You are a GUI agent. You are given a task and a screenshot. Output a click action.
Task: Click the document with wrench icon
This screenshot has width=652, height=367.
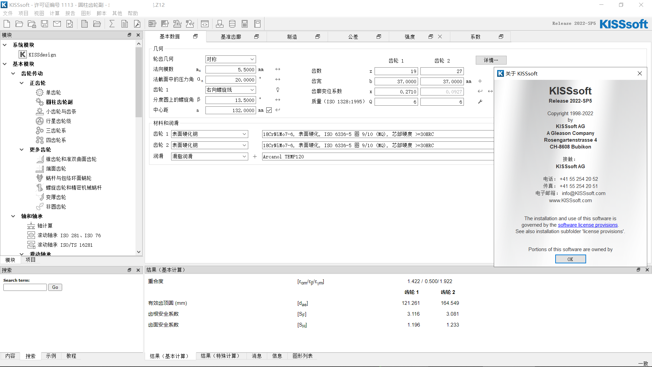click(x=137, y=24)
